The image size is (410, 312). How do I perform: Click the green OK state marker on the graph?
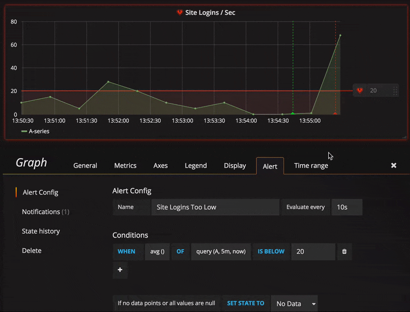(x=293, y=112)
